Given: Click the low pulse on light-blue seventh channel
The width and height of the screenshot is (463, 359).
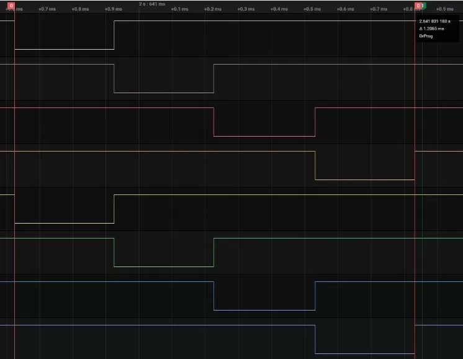Looking at the screenshot, I should [264, 309].
